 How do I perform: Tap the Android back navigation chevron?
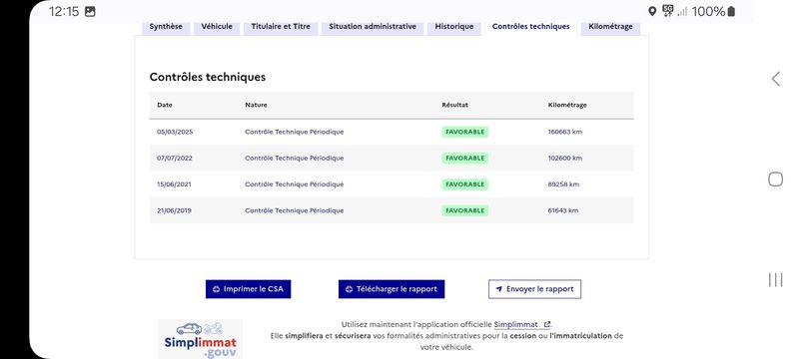click(776, 79)
